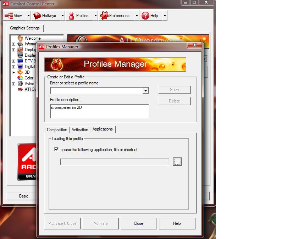
Task: Select the Color item in the tree
Action: 29,78
